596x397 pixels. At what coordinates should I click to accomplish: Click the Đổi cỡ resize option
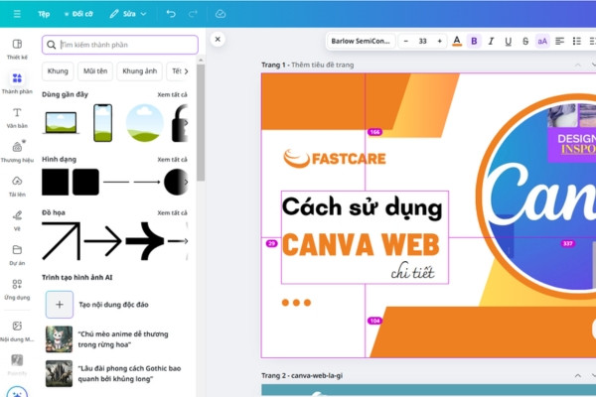click(x=78, y=14)
